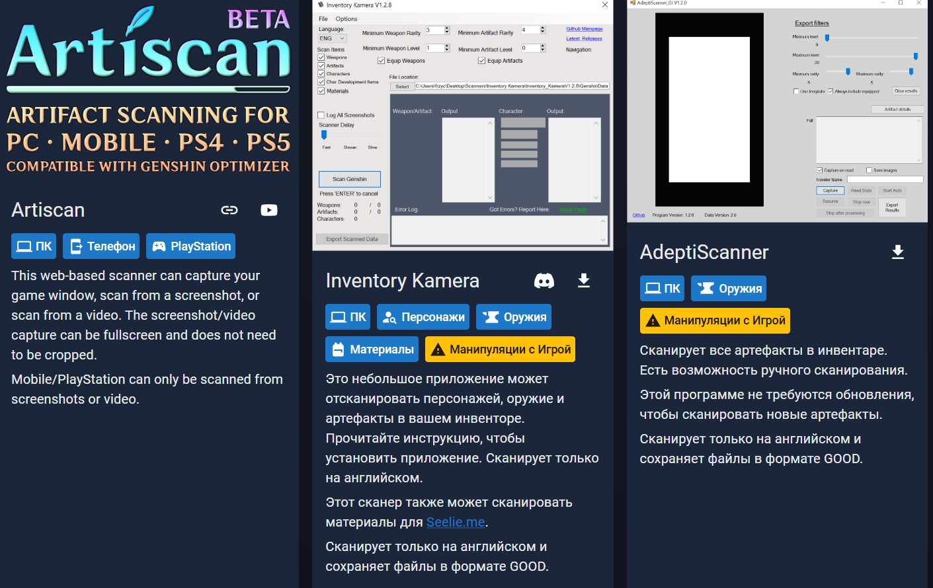Viewport: 933px width, 588px height.
Task: Follow the Seelie.me link
Action: click(x=456, y=522)
